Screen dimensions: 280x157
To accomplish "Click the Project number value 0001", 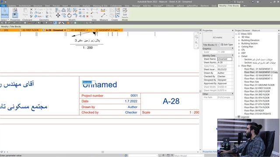I will pyautogui.click(x=134, y=96).
